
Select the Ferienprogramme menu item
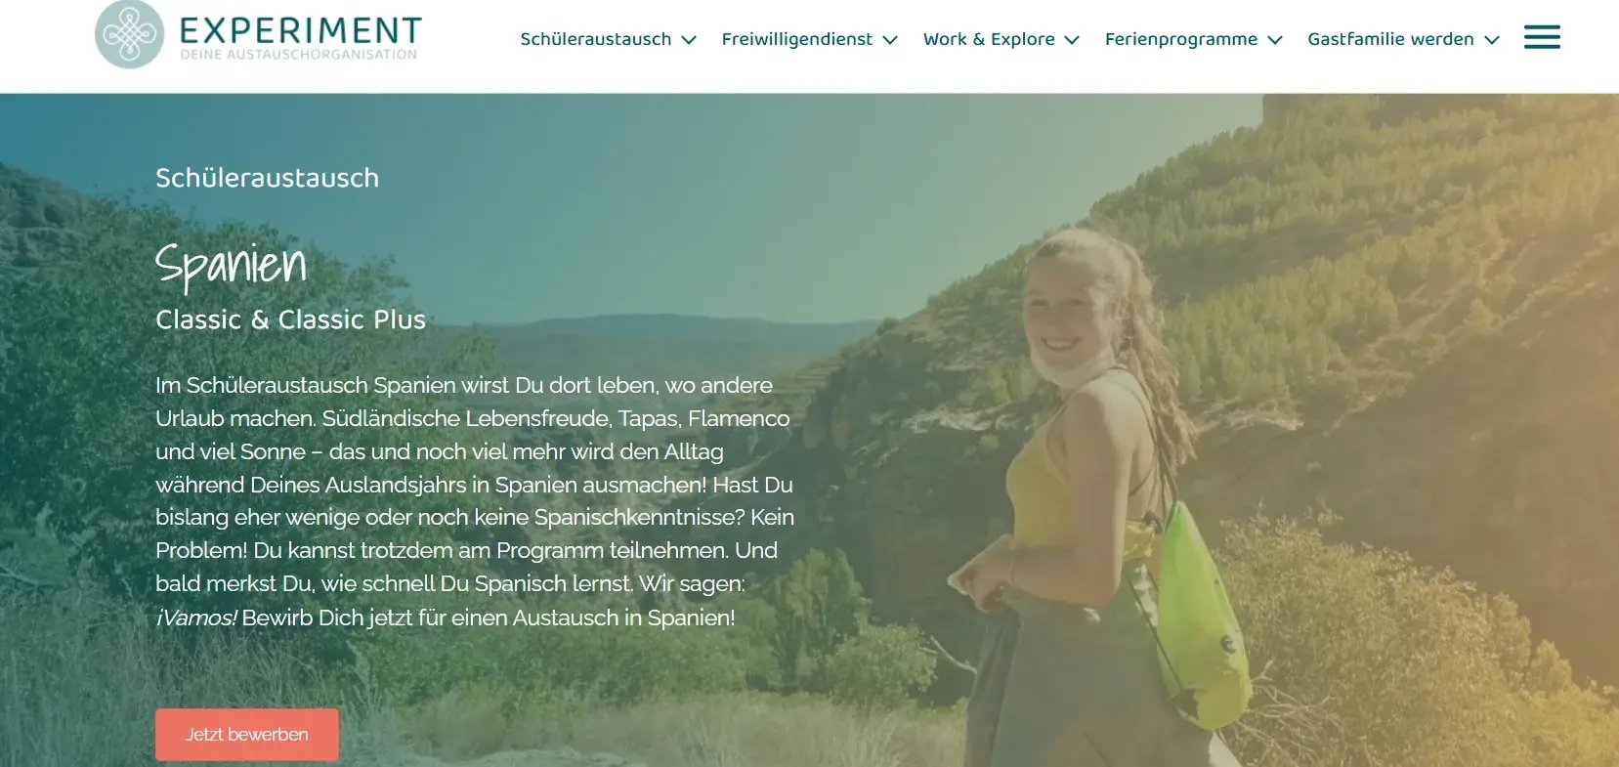[x=1181, y=39]
